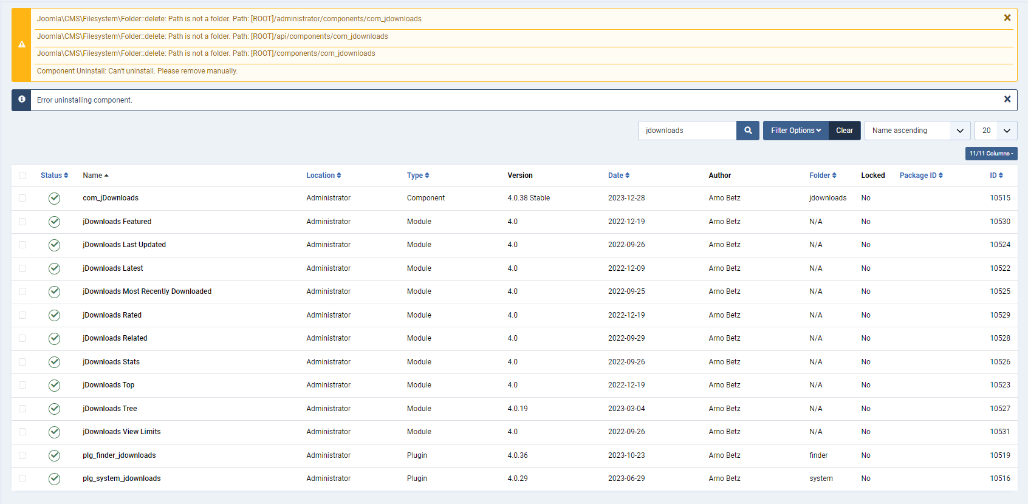Dismiss the Error uninstalling component notice

[1007, 99]
